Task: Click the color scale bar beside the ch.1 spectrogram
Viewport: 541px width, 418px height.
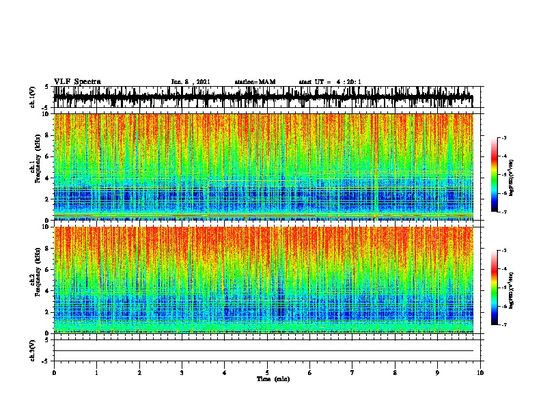Action: (495, 174)
